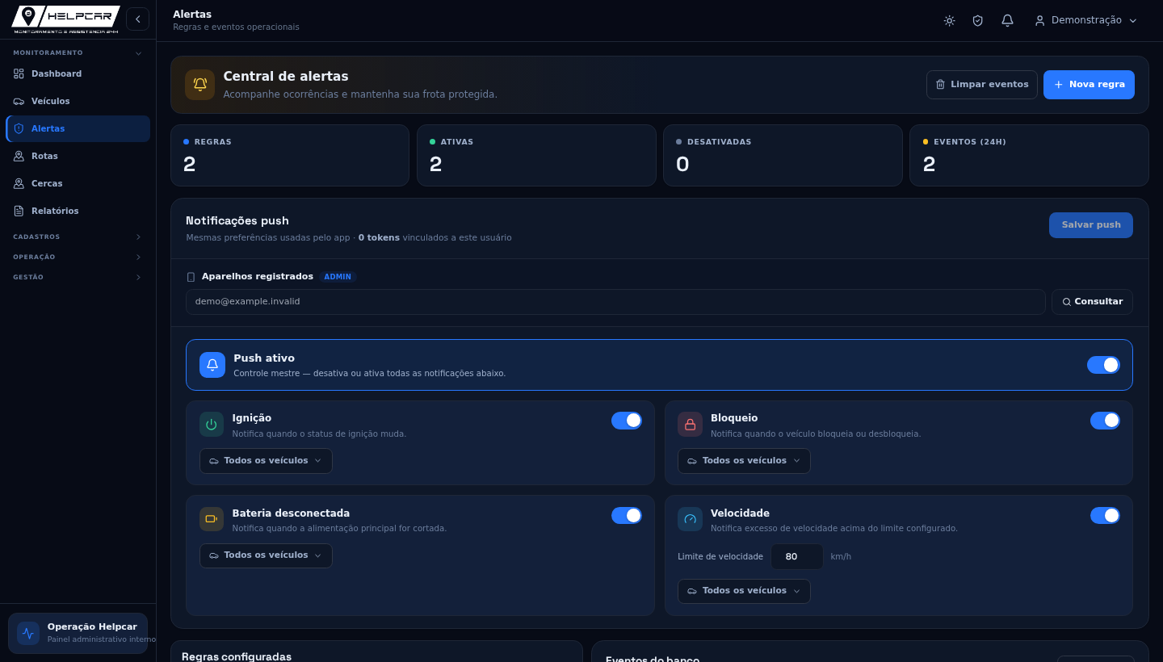Screen dimensions: 1163x662
Task: Open the Demonstração user menu
Action: coord(1086,20)
